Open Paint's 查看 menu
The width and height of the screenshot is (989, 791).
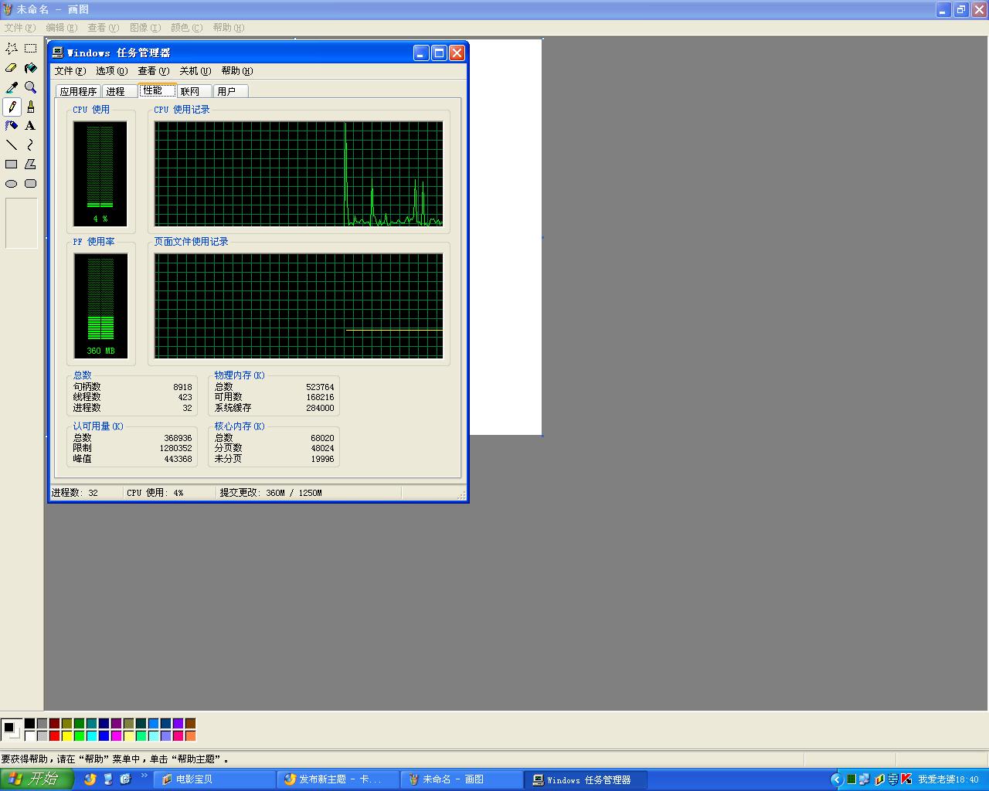click(104, 28)
